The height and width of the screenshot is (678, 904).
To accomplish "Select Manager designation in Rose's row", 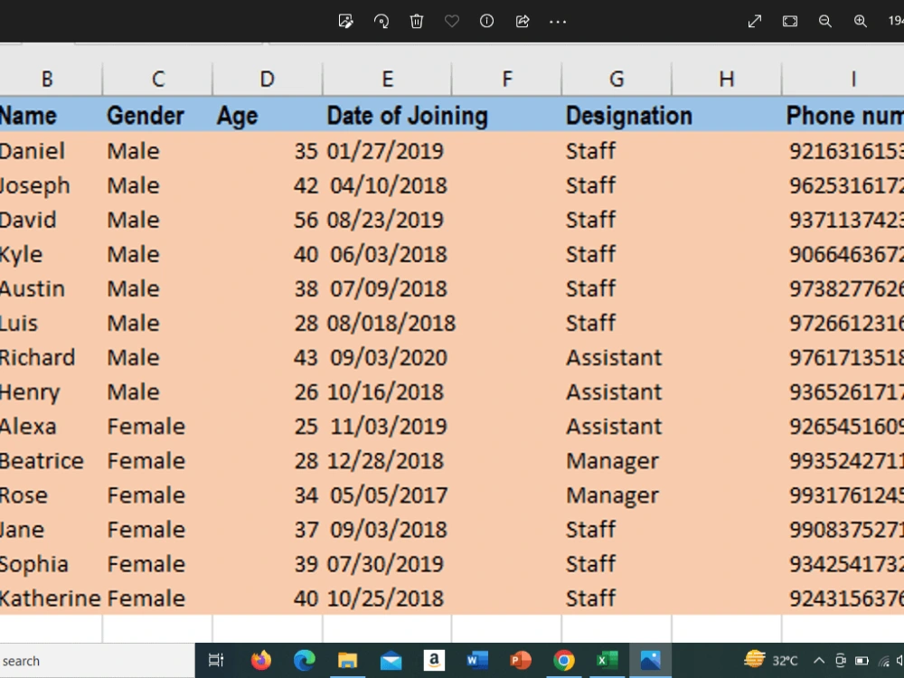I will point(612,495).
